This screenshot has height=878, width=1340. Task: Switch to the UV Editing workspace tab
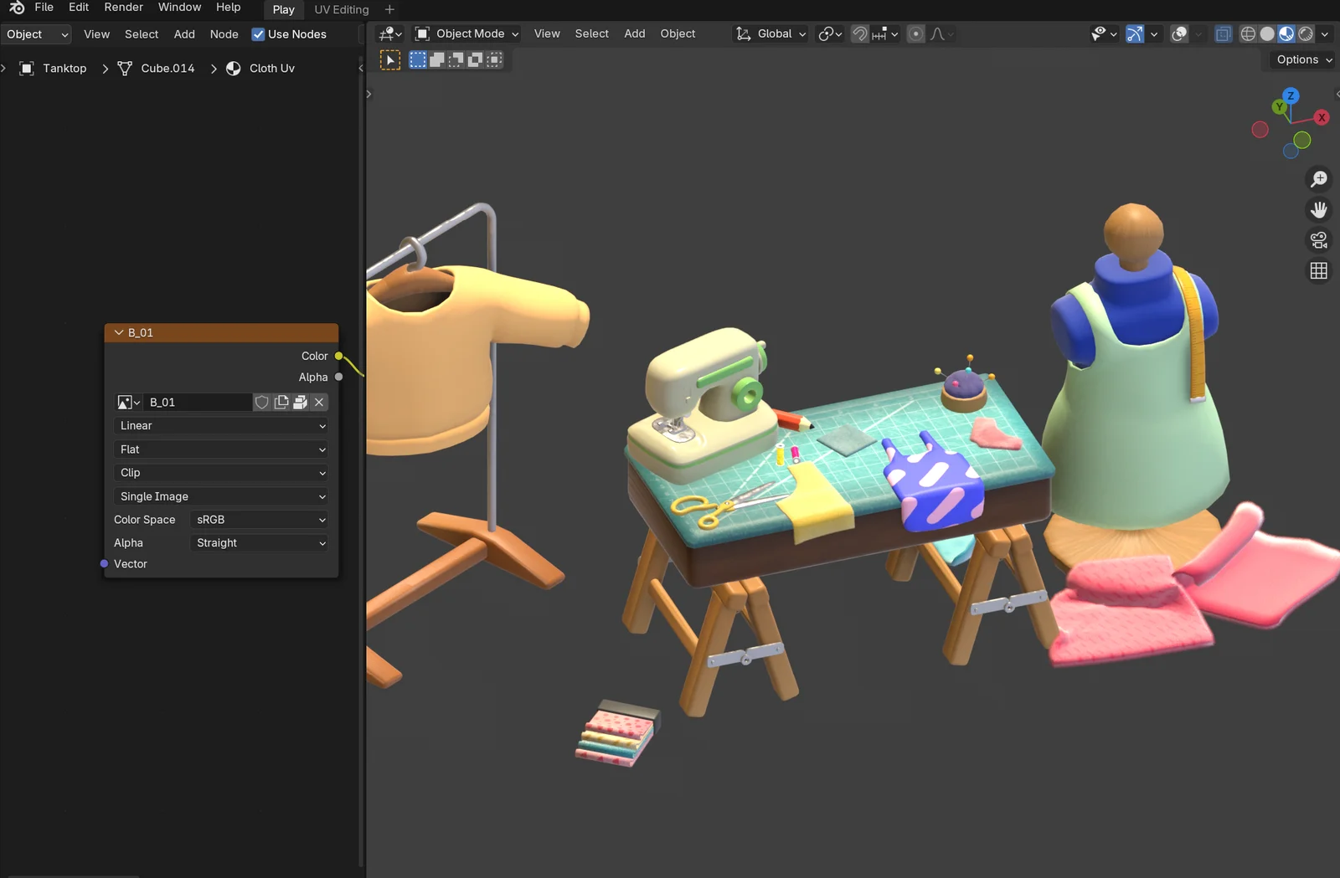pos(341,9)
